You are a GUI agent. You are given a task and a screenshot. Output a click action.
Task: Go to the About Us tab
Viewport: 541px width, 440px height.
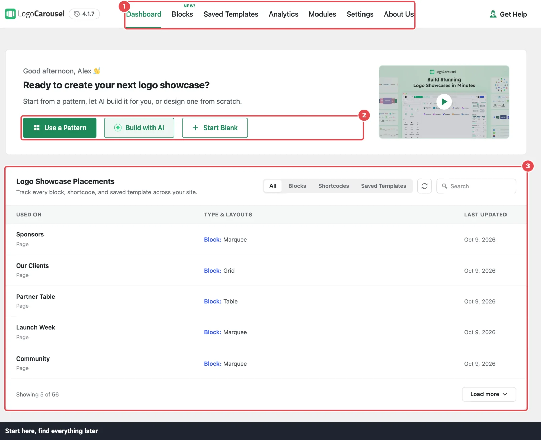pos(399,14)
